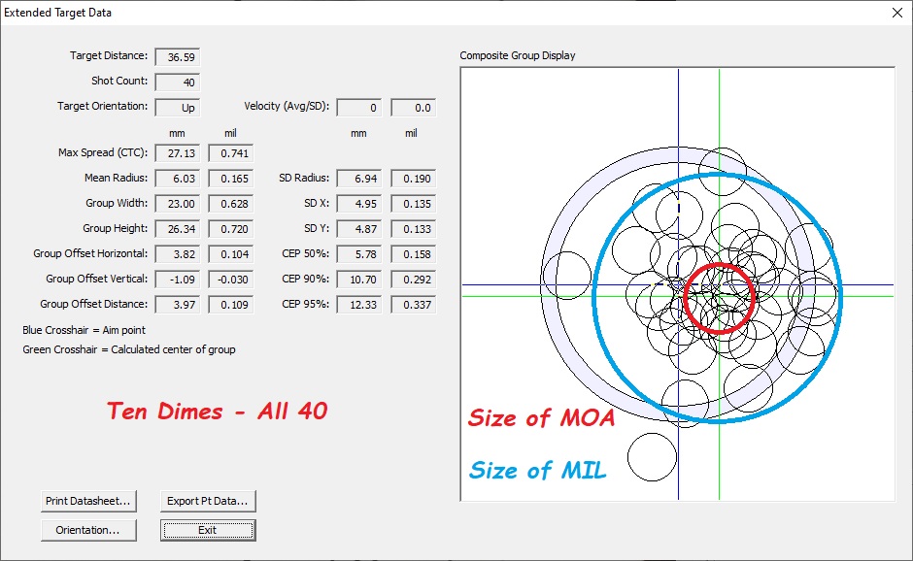The width and height of the screenshot is (913, 561).
Task: Click the 'Ten Dimes - All 40' caption
Action: 218,412
